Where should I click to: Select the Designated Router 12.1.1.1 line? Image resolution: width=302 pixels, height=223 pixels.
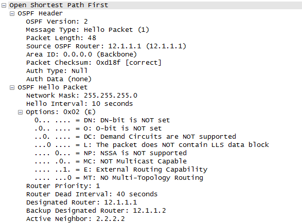[81, 202]
